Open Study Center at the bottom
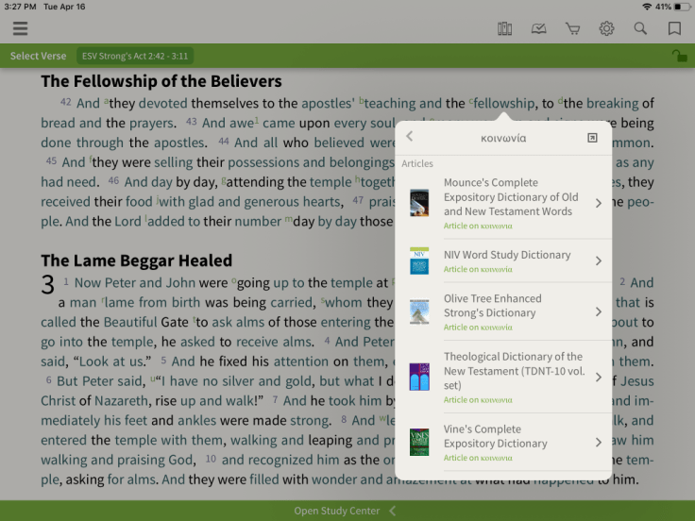This screenshot has height=521, width=695. (x=337, y=511)
